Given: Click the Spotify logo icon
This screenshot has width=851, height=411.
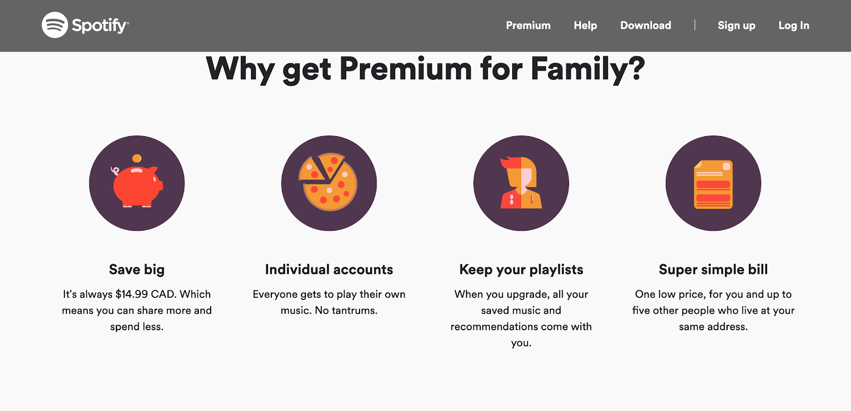Looking at the screenshot, I should pyautogui.click(x=55, y=25).
